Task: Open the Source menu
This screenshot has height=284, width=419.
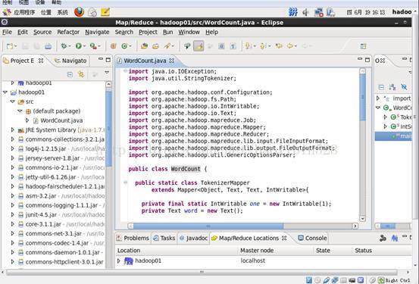Action: pyautogui.click(x=42, y=32)
